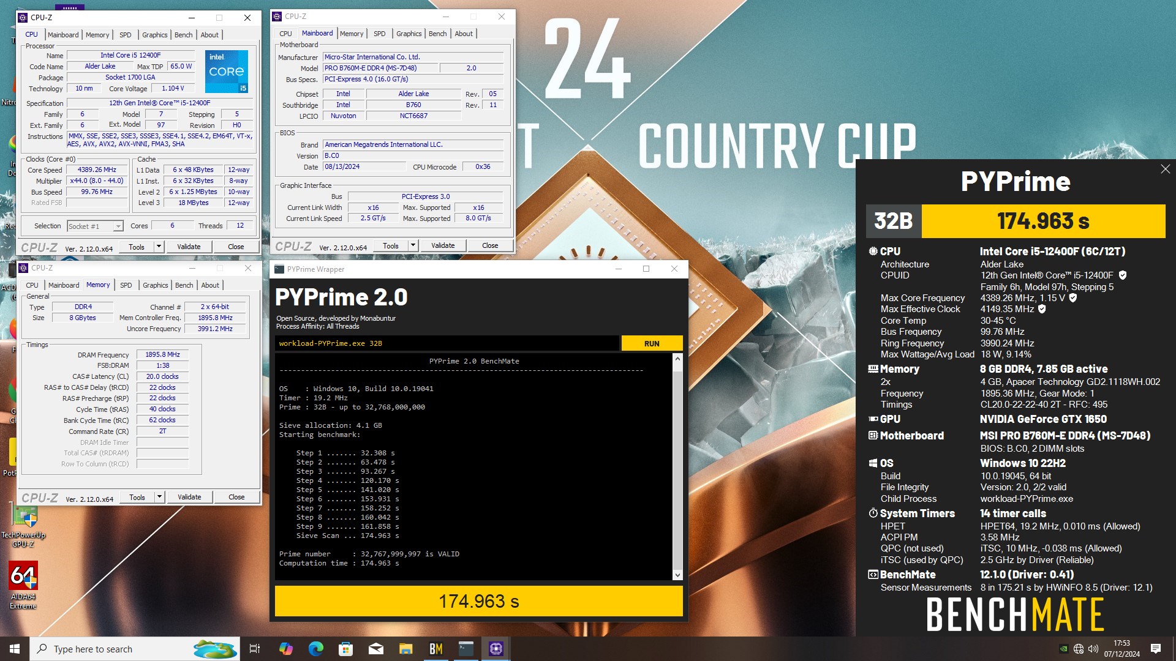
Task: Open Microsoft Edge from the taskbar
Action: (315, 649)
